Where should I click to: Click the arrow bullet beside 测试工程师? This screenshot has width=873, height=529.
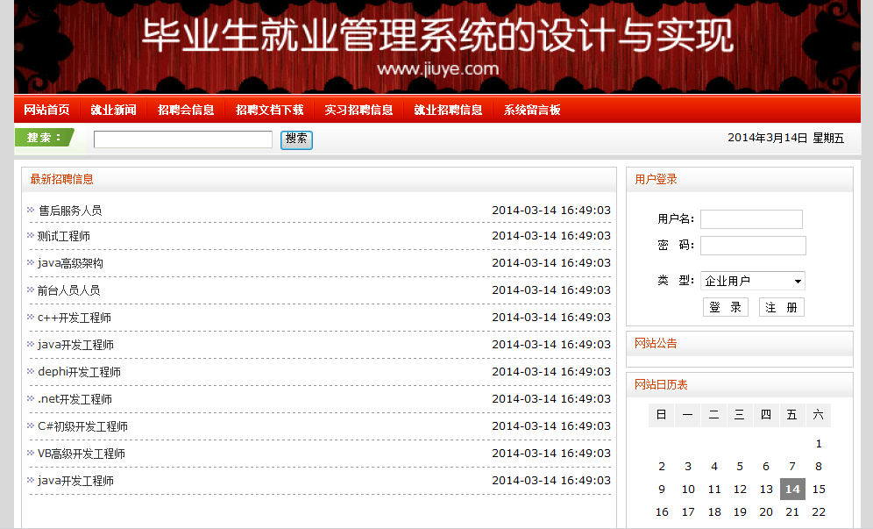tap(31, 236)
